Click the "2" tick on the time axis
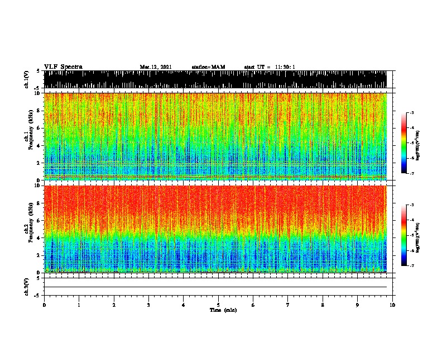This screenshot has width=442, height=342. (114, 305)
